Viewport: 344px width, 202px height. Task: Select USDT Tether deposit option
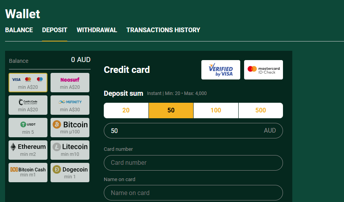[x=28, y=128]
